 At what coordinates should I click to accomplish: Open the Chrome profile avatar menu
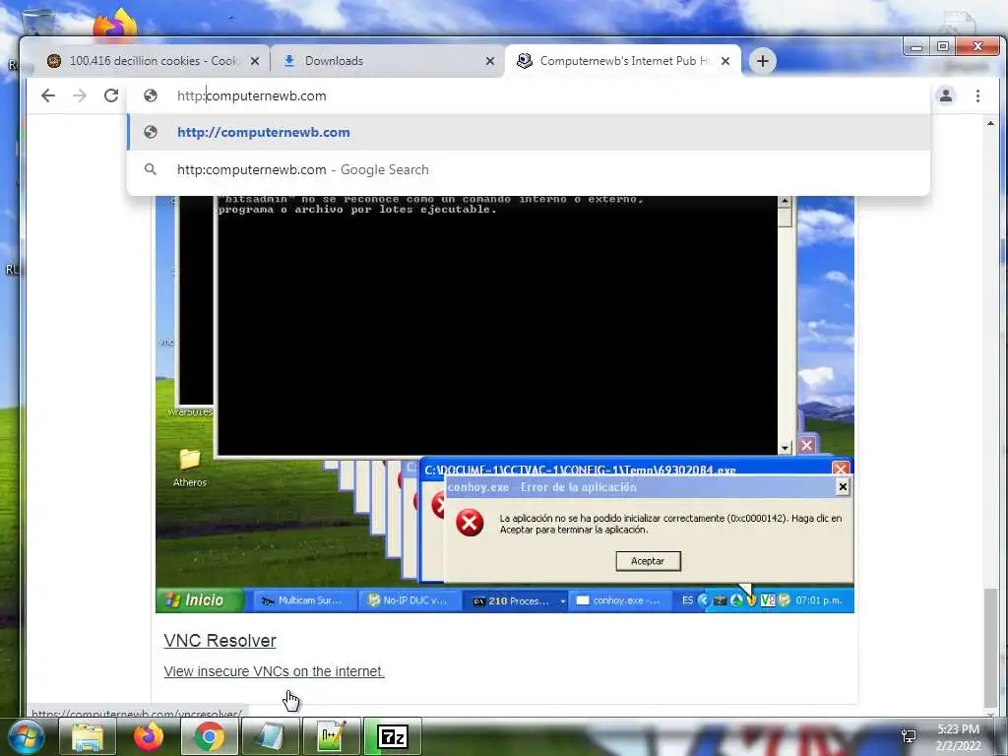tap(946, 95)
